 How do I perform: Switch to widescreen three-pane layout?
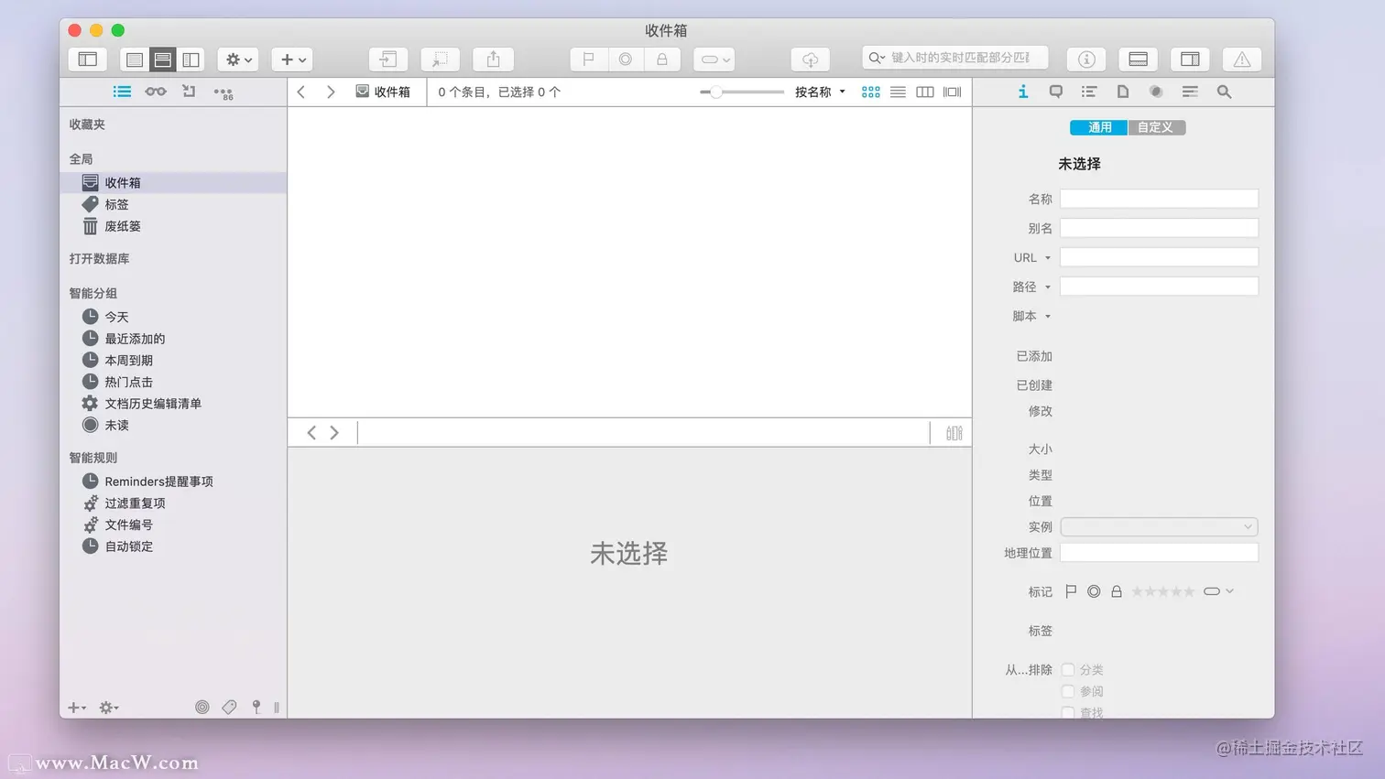coord(191,60)
